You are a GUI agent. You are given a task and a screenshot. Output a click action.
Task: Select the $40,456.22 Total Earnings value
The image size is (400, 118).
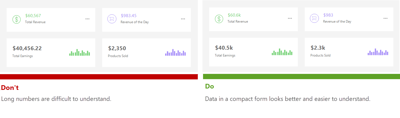point(27,49)
